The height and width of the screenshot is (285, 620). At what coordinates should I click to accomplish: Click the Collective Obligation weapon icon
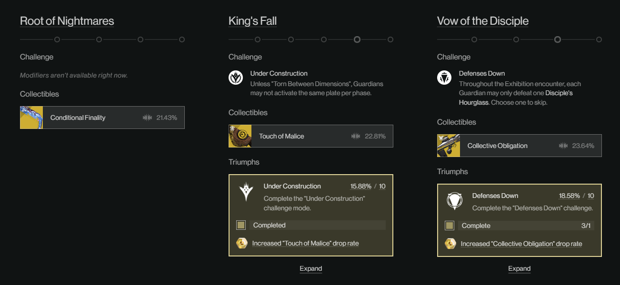(448, 146)
